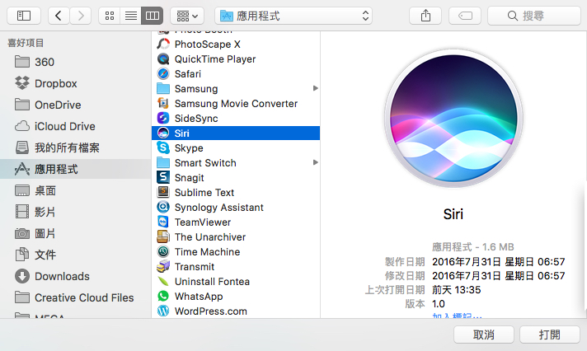Go back with the left arrow button
The image size is (587, 351).
[x=59, y=16]
